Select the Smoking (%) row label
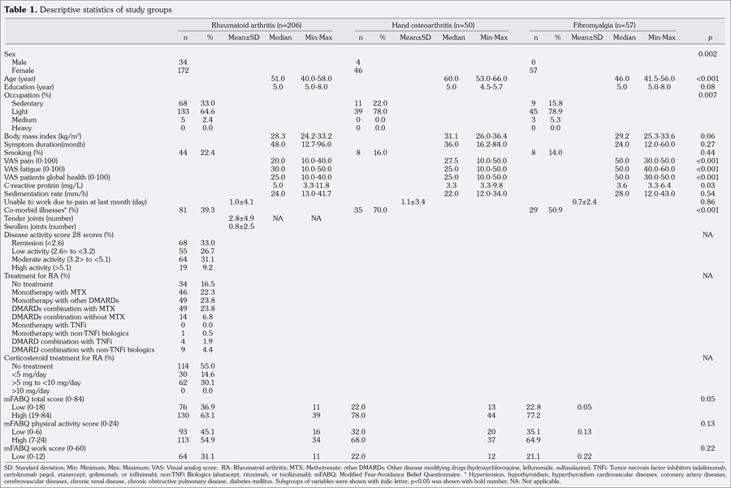 26,152
